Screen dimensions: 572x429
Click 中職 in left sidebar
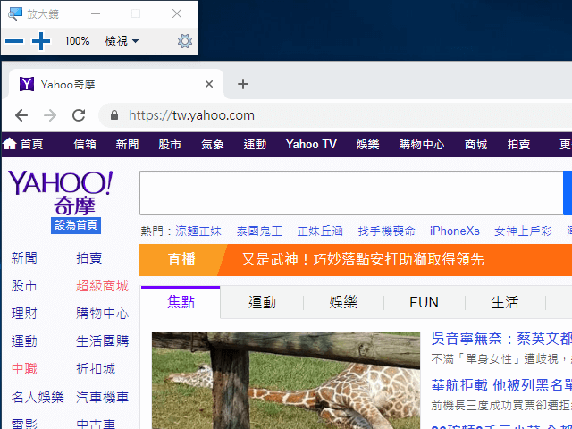click(24, 369)
